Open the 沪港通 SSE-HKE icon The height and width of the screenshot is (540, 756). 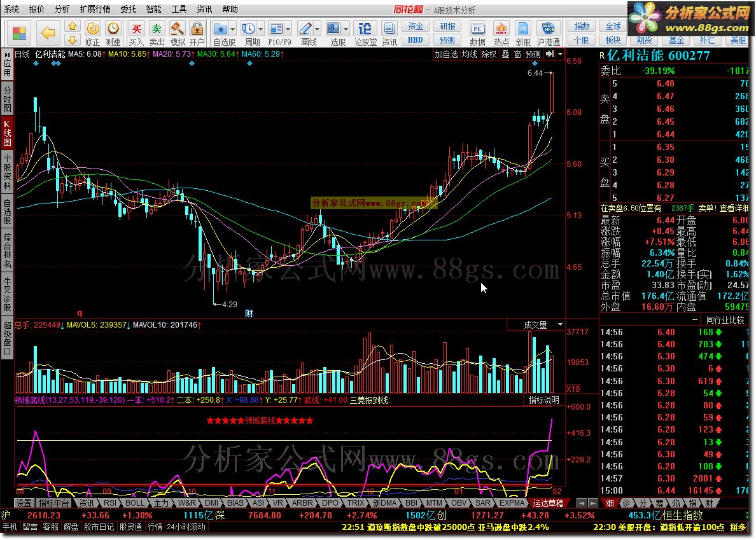pyautogui.click(x=548, y=33)
